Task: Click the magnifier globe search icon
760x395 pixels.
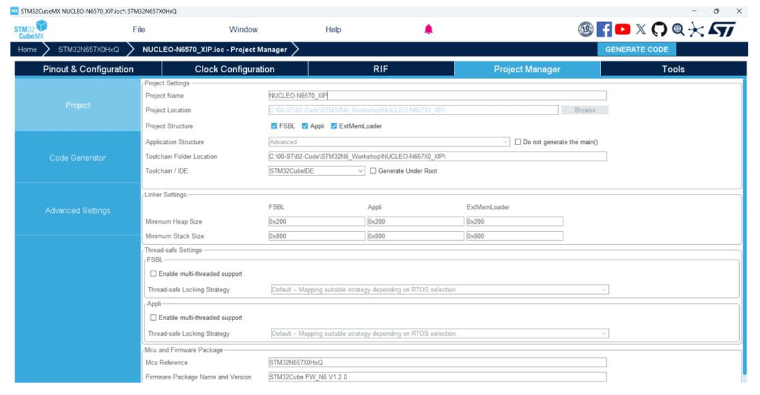Action: (678, 29)
